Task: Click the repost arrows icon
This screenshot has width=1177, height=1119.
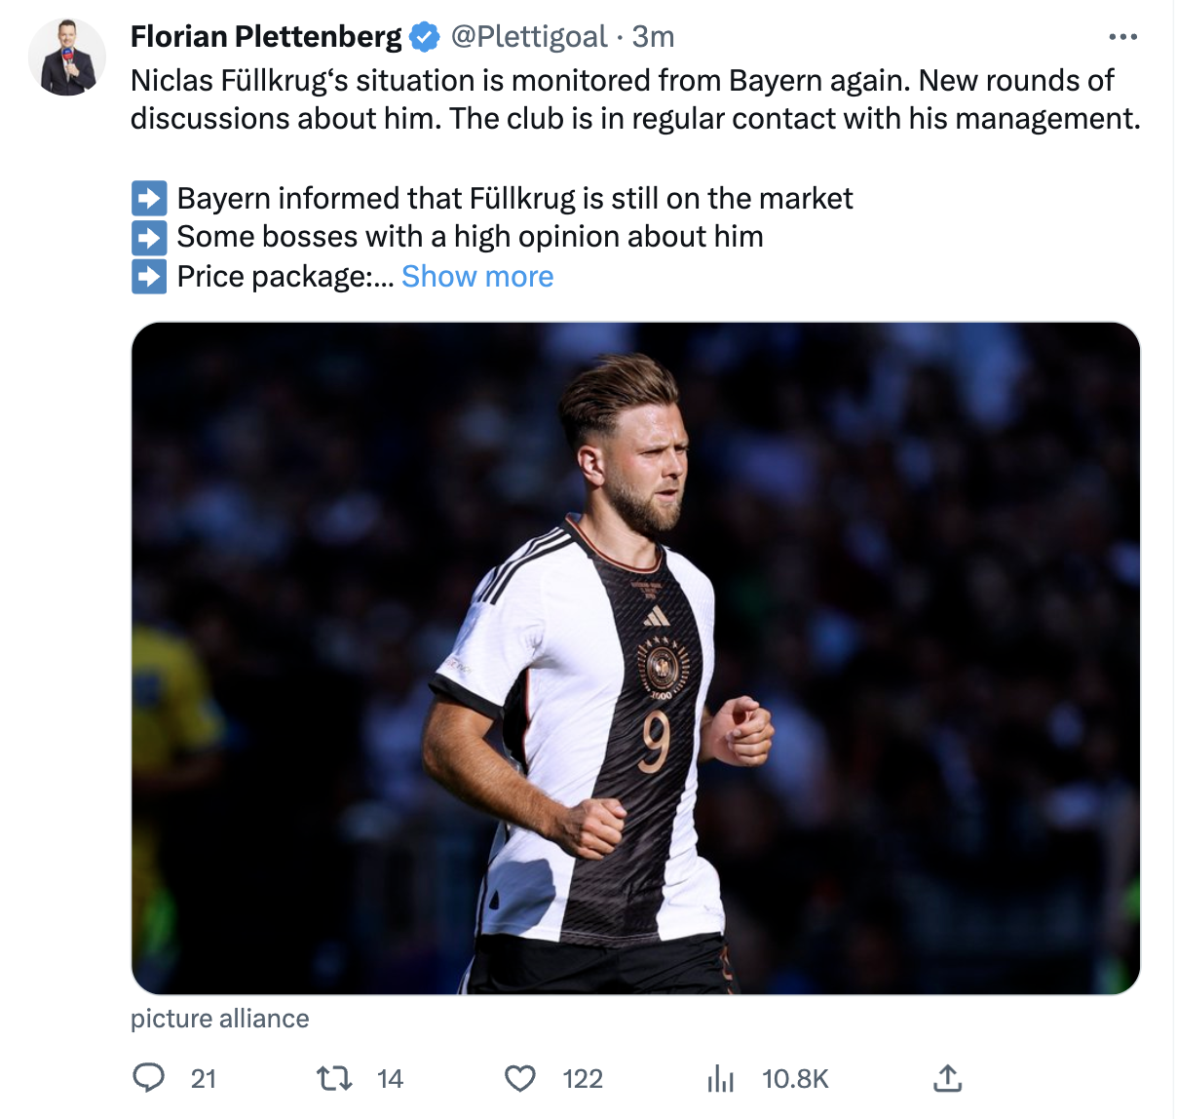Action: click(334, 1078)
